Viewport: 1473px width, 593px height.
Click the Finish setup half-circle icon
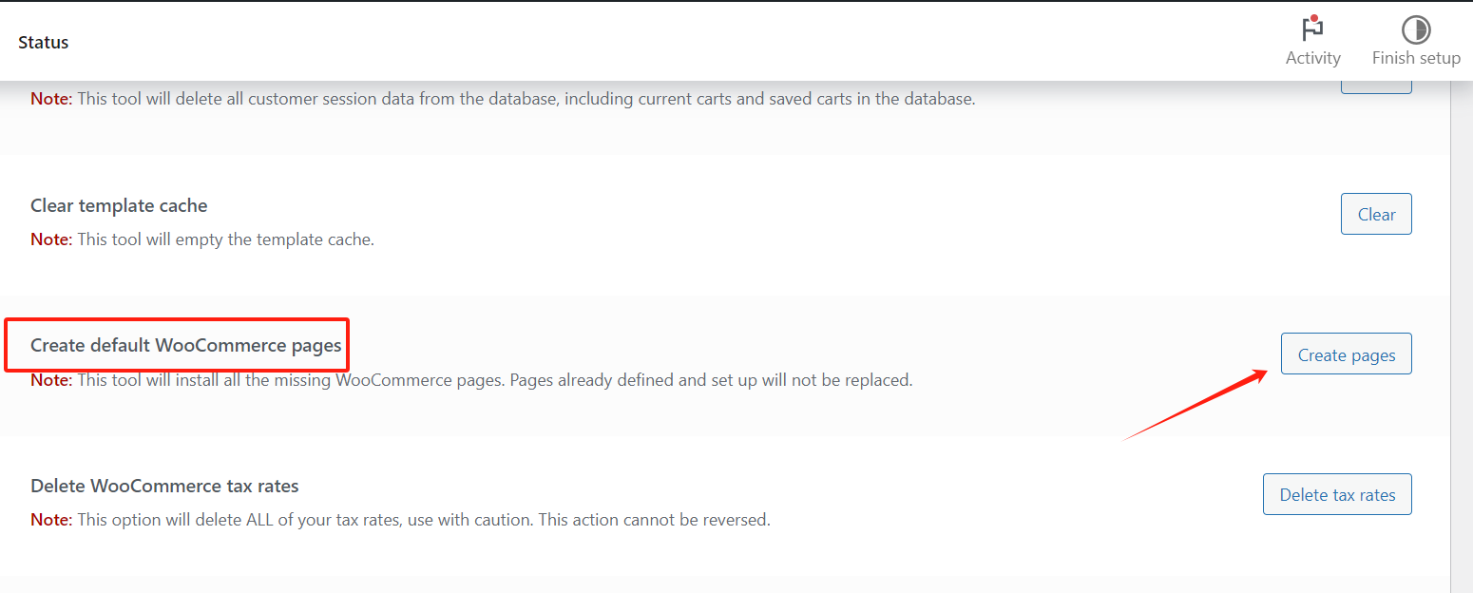click(x=1416, y=29)
